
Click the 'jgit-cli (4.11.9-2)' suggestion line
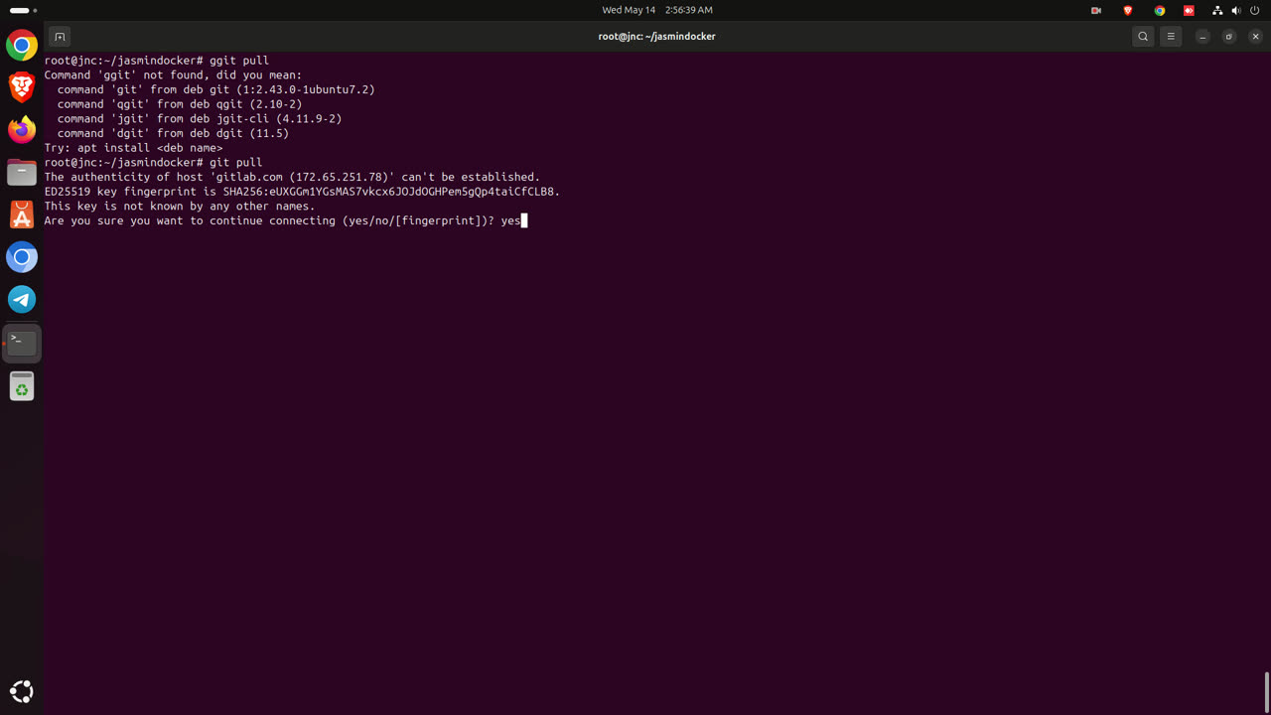200,118
